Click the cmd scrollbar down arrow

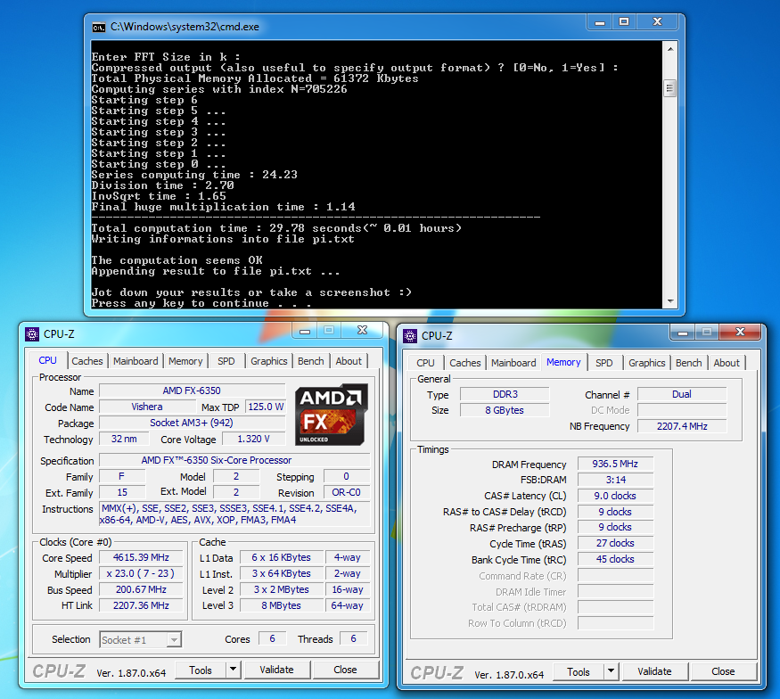click(x=670, y=301)
